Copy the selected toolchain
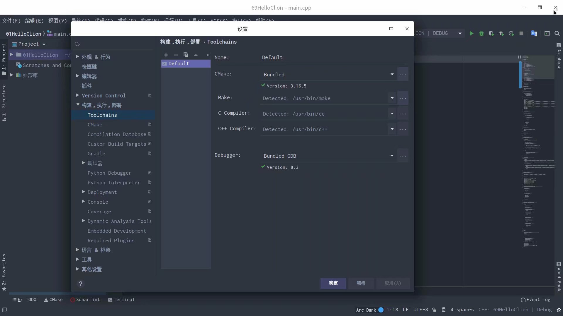 186,55
